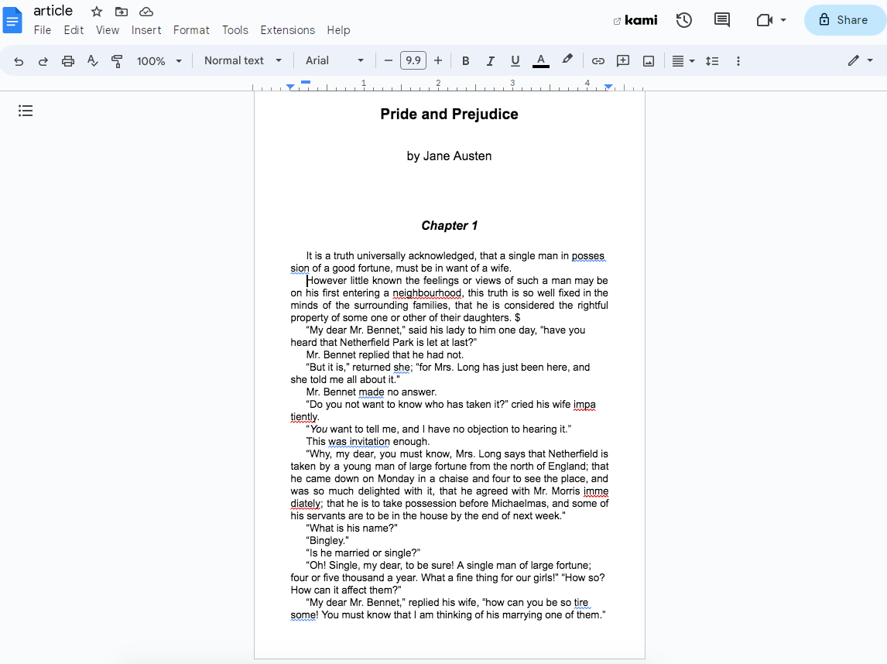Open the line spacing menu
Screen dimensions: 887x664
coord(711,60)
